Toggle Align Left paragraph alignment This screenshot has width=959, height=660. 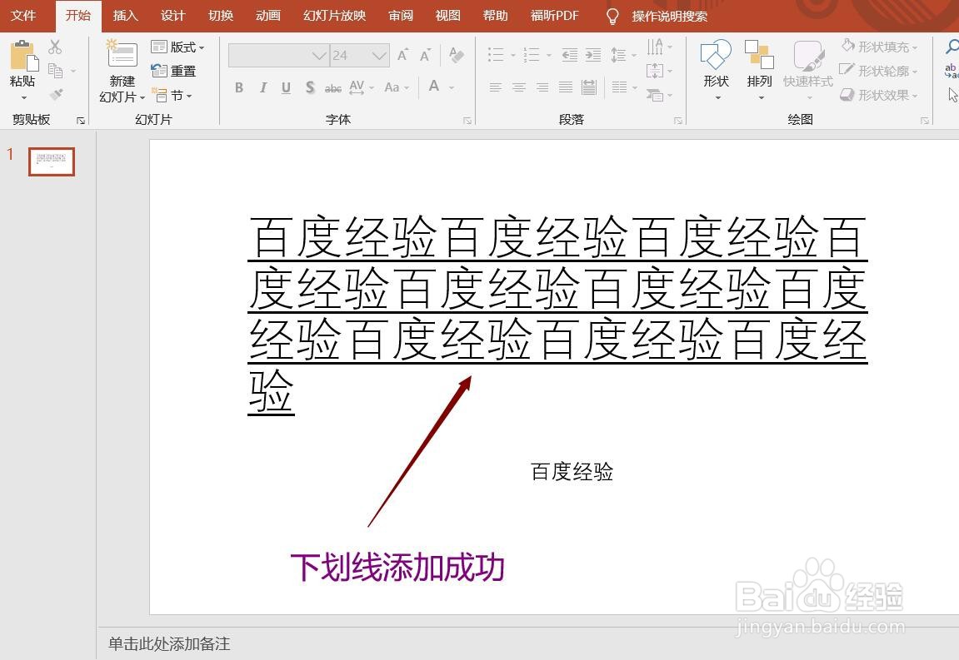(496, 87)
